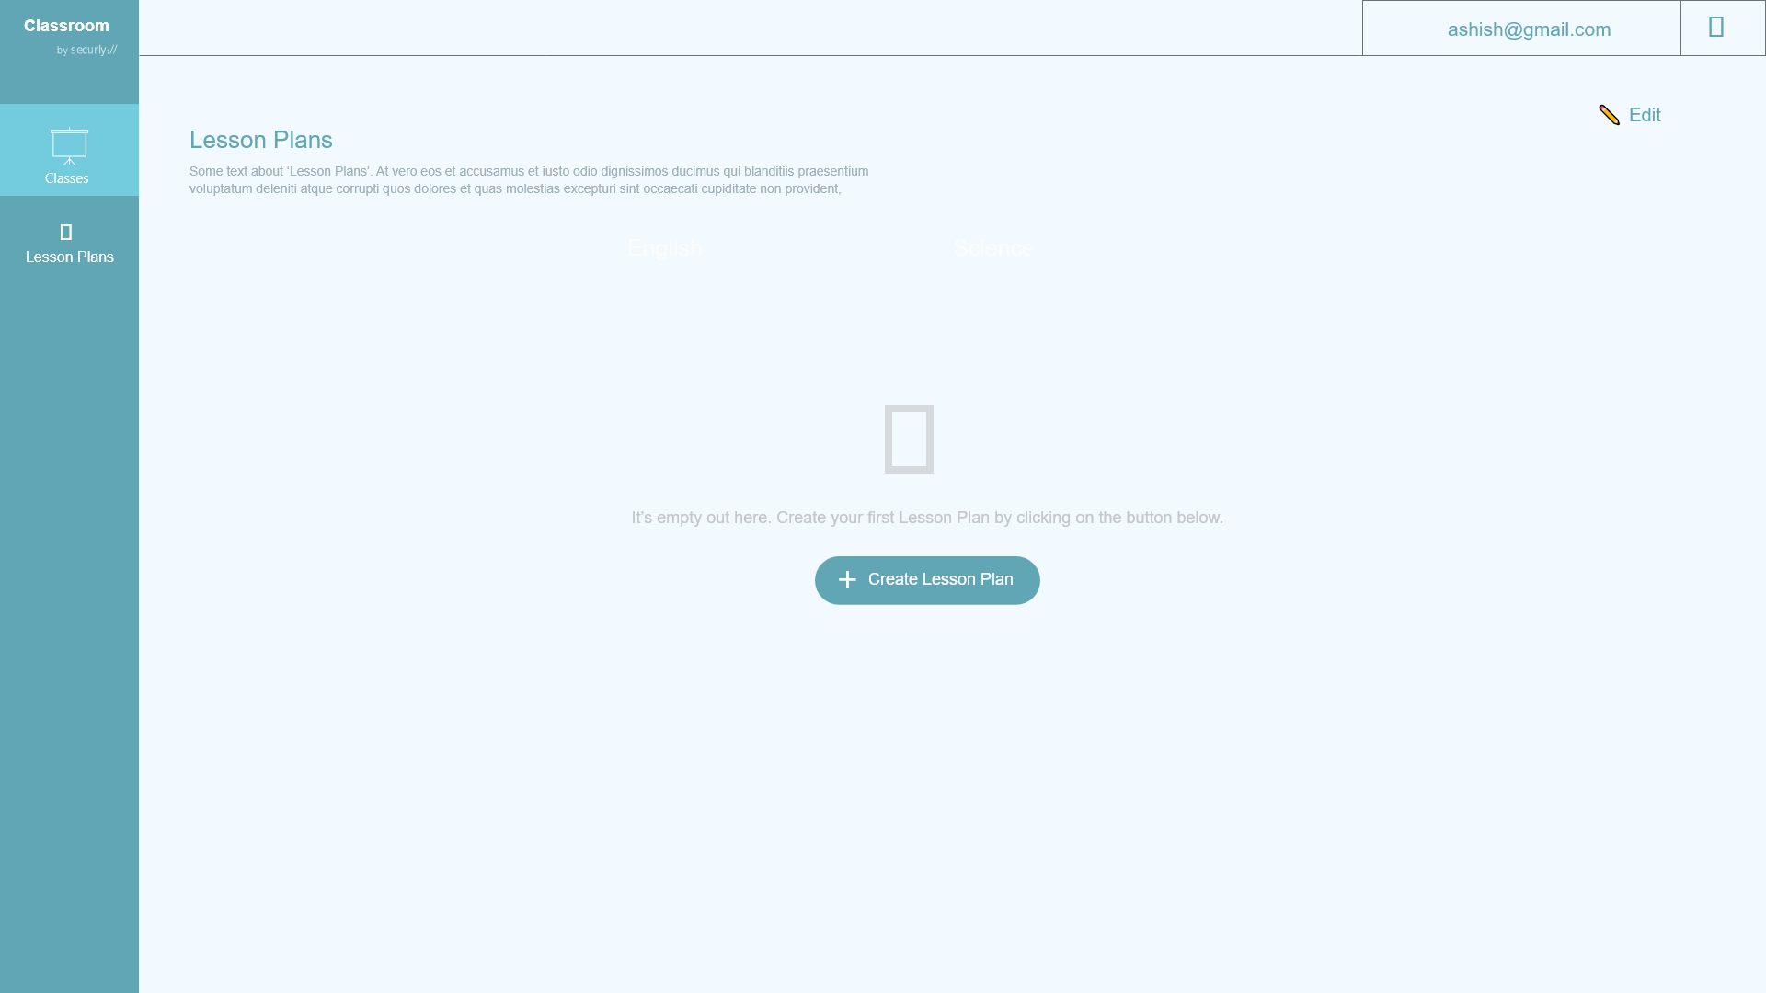Click the Edit pencil icon
The image size is (1766, 993).
coord(1610,115)
